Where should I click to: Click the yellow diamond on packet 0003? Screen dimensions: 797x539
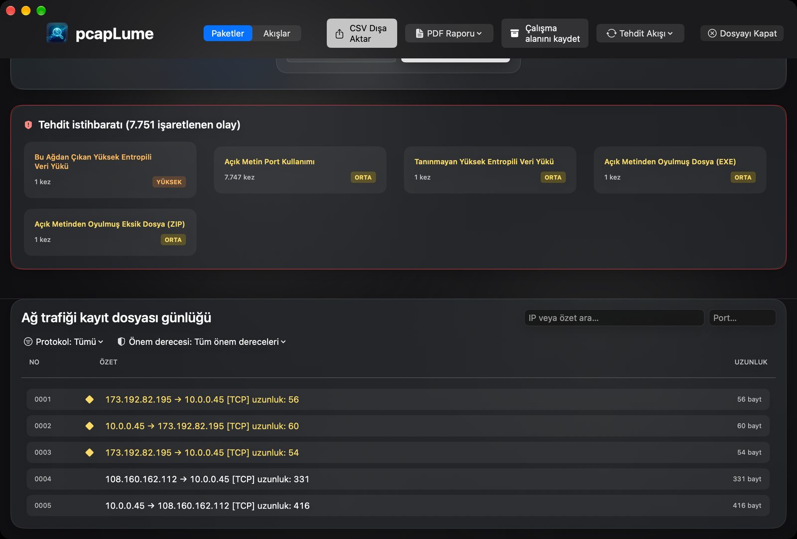(x=90, y=452)
